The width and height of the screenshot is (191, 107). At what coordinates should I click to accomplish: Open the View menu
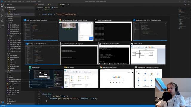point(19,1)
